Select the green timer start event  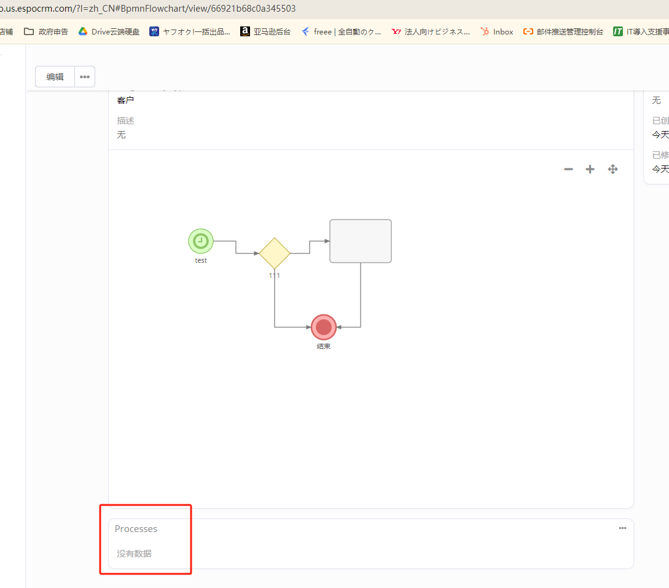coord(201,241)
